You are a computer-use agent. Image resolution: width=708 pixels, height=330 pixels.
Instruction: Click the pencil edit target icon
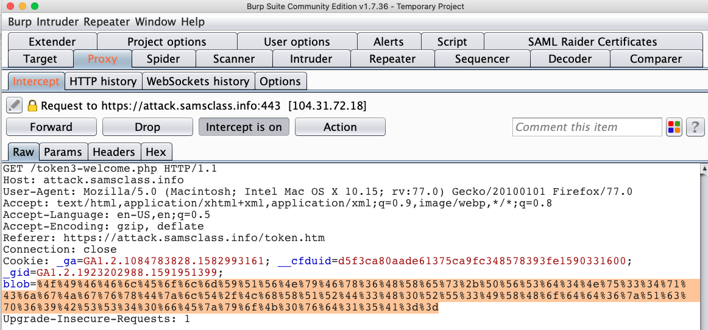click(15, 105)
